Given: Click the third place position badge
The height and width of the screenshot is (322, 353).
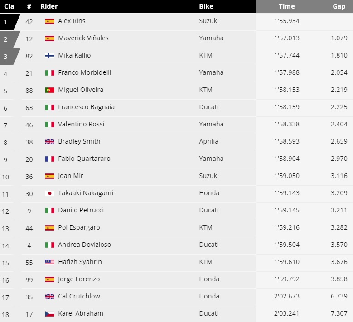Looking at the screenshot, I should (8, 56).
